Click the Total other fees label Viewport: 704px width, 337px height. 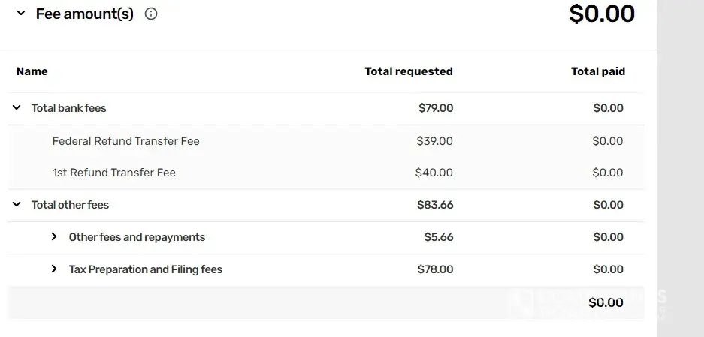click(71, 205)
